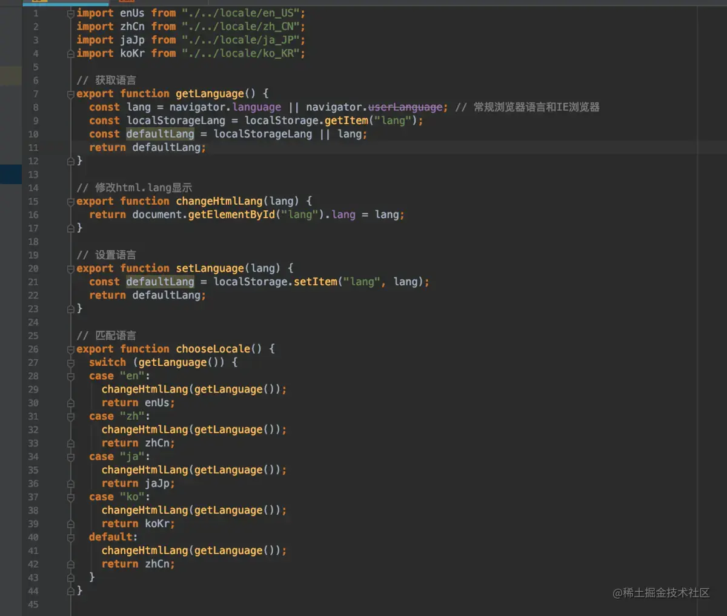Click the comment "// 设置语言"
The width and height of the screenshot is (727, 616).
(x=107, y=255)
